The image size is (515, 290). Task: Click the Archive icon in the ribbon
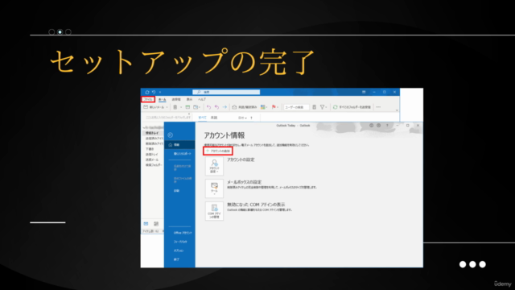tap(187, 107)
